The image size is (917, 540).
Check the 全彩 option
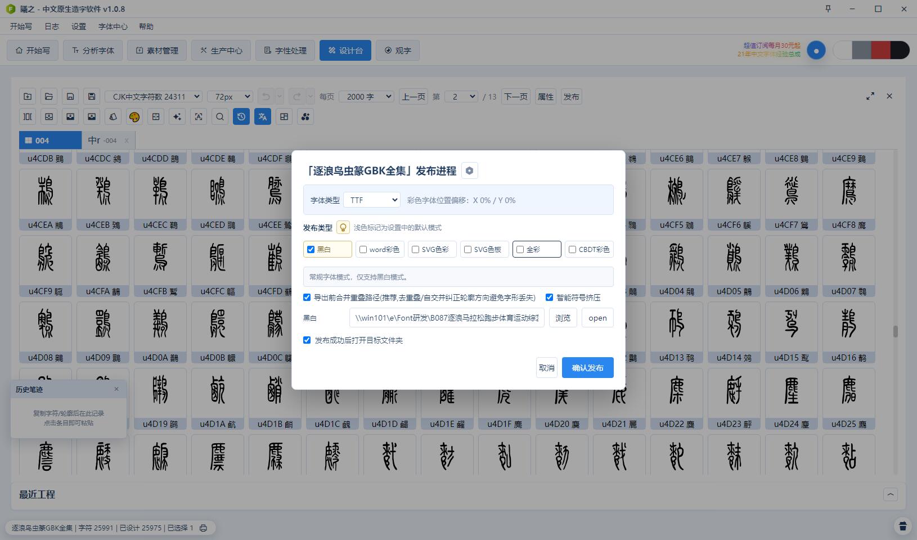point(520,249)
